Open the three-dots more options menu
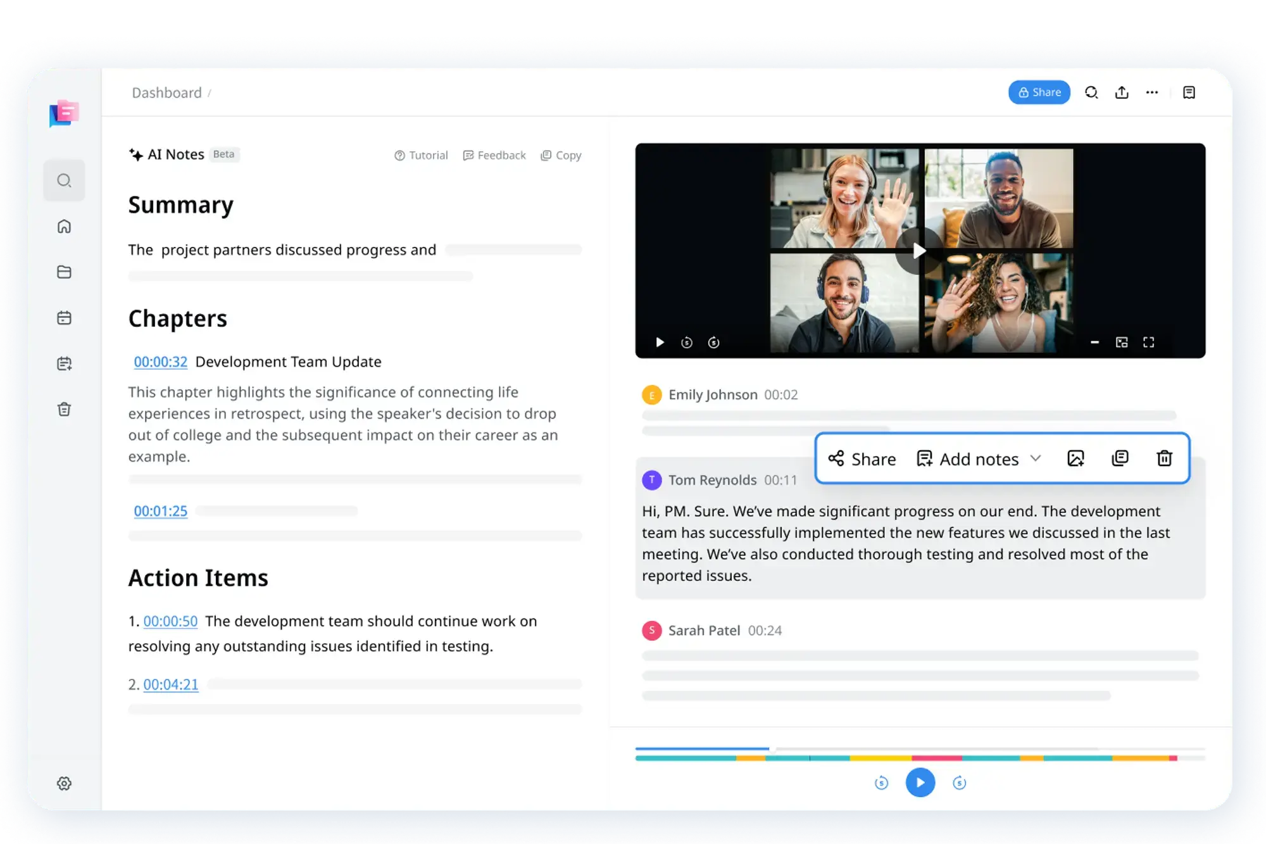The width and height of the screenshot is (1266, 844). 1152,92
